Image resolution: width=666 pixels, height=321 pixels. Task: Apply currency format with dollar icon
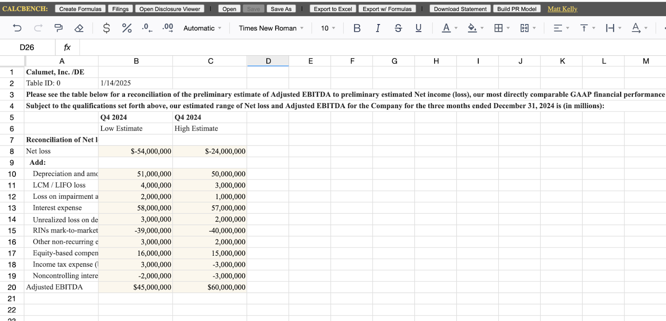click(107, 28)
